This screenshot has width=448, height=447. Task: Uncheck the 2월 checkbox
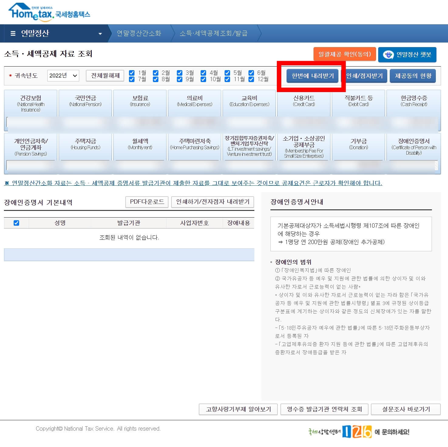155,73
